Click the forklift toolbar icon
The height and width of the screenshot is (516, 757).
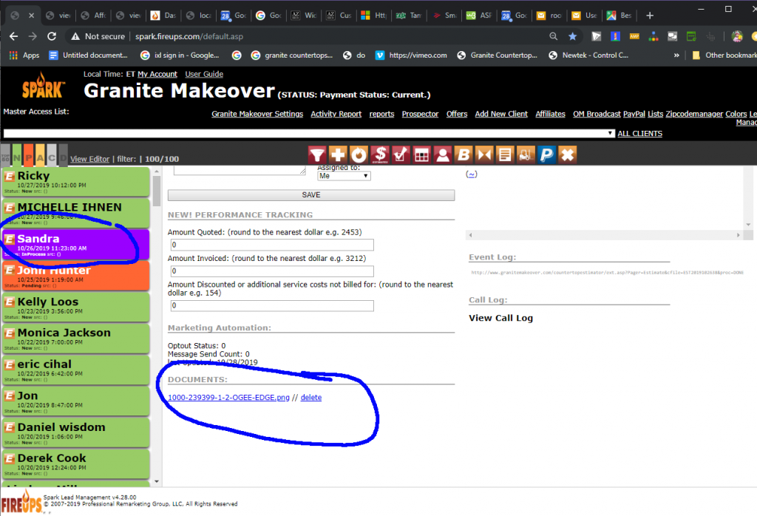[526, 155]
